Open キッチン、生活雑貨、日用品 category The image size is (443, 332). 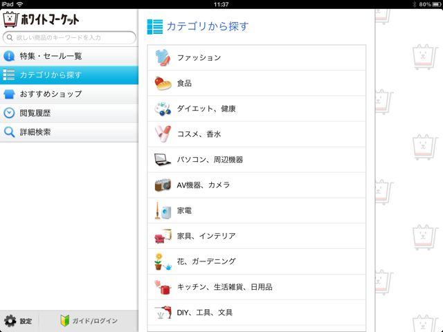pos(257,287)
